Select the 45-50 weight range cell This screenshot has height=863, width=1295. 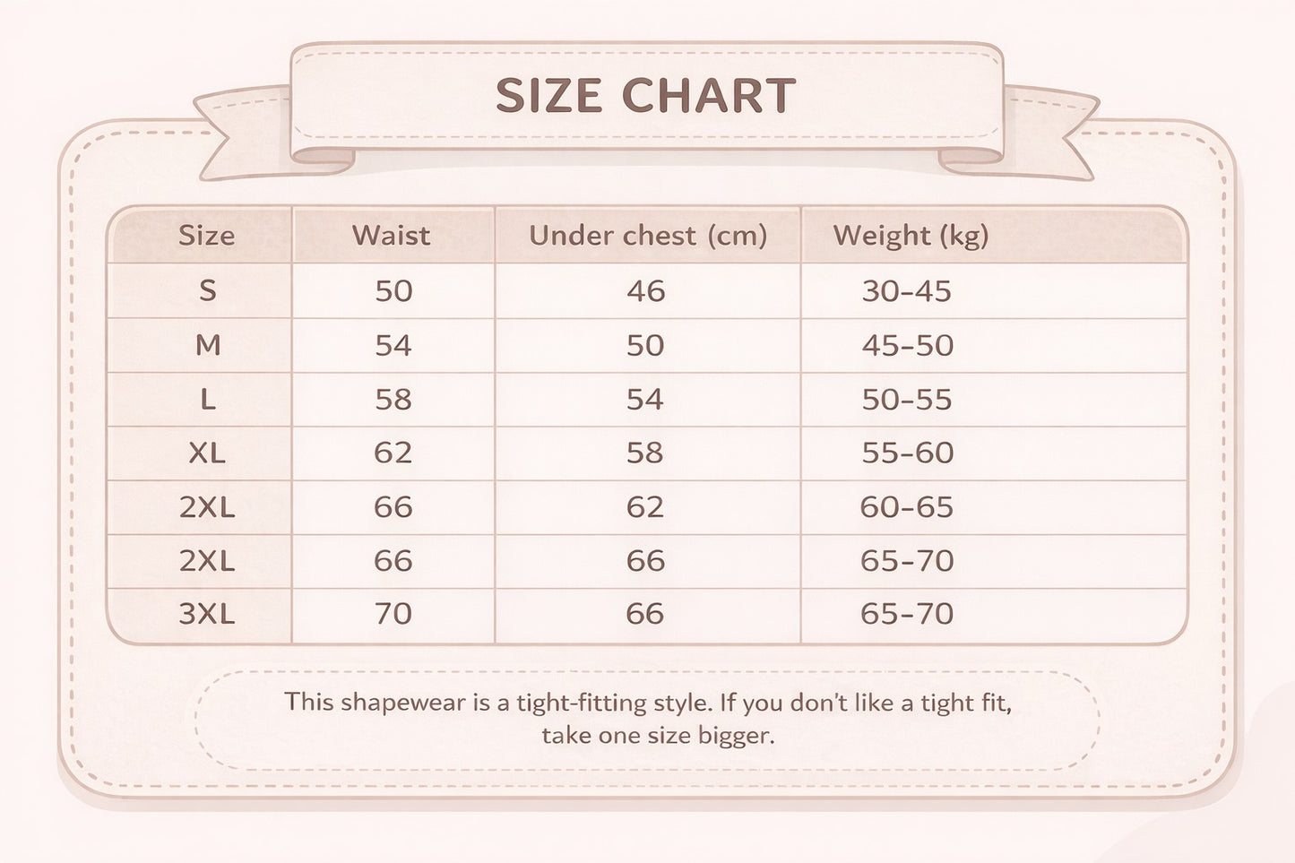click(x=907, y=345)
